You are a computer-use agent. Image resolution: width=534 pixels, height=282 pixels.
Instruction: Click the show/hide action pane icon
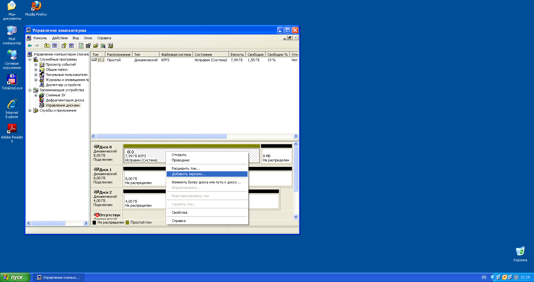point(71,46)
